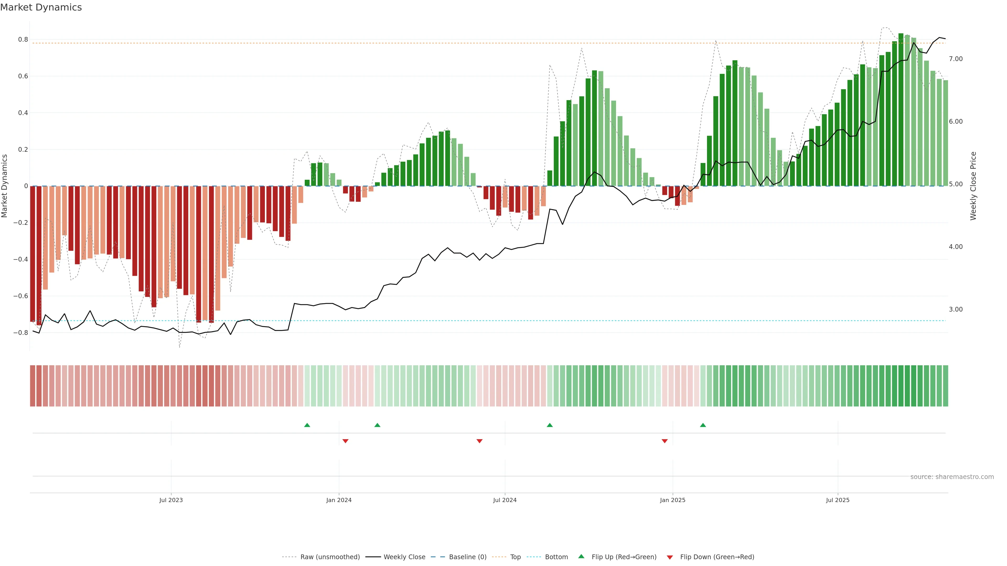Click the first green flip-up triangle marker
Screen dimensions: 1007x566
tap(307, 425)
